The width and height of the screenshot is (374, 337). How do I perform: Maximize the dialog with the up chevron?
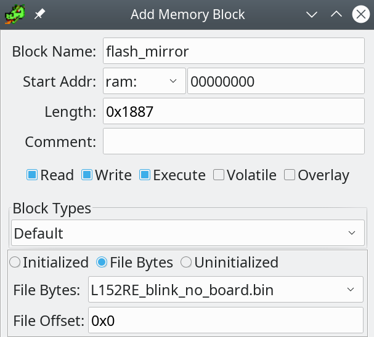coord(336,15)
